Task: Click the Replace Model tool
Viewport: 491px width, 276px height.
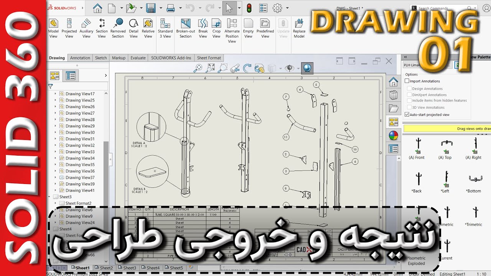Action: tap(299, 29)
